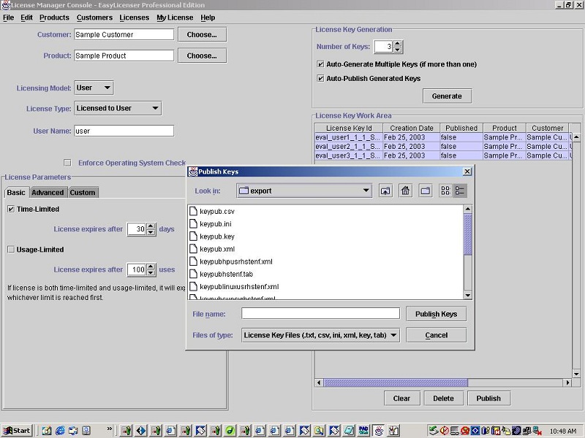Switch to the Custom license parameters tab
The image size is (585, 438).
coord(83,193)
